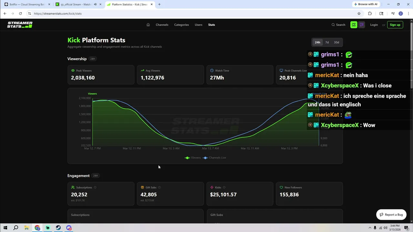Click the Peak Channels Live monitor icon

[x=281, y=71]
